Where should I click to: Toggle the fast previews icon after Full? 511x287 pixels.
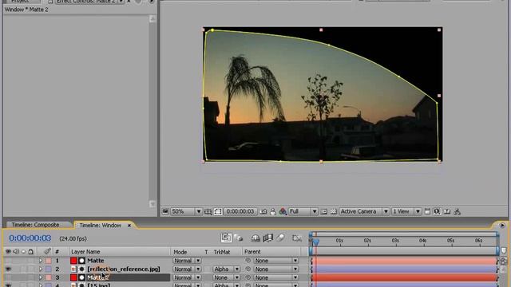(324, 212)
